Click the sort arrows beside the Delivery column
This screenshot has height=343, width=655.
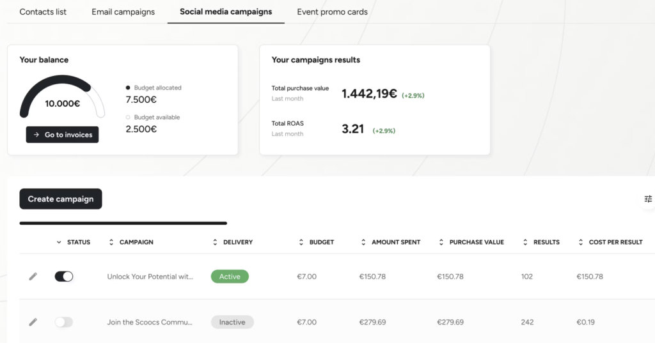pyautogui.click(x=215, y=243)
